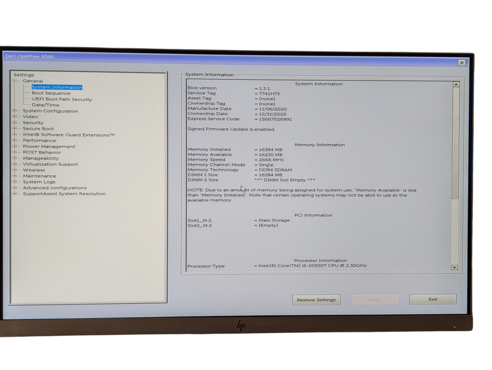
Task: Click the Processor Type i5-10500T value
Action: pos(312,265)
